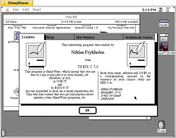
Task: Click the THINK C 5.0 text
Action: (x=88, y=67)
